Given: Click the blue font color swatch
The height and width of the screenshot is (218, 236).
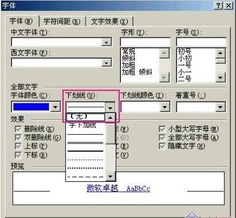Looking at the screenshot, I should pyautogui.click(x=31, y=107).
